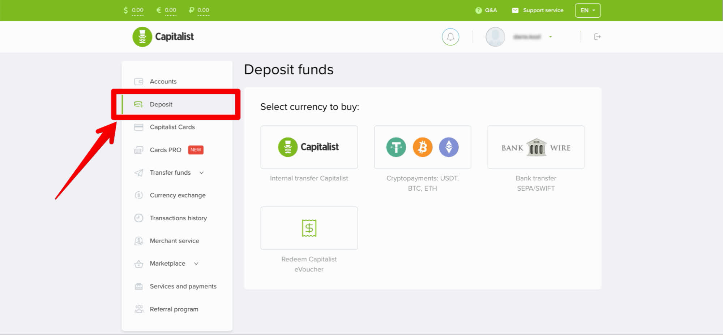Click the green Capitalist emblem in the transfer card
Screen dimensions: 723x335
click(x=288, y=147)
